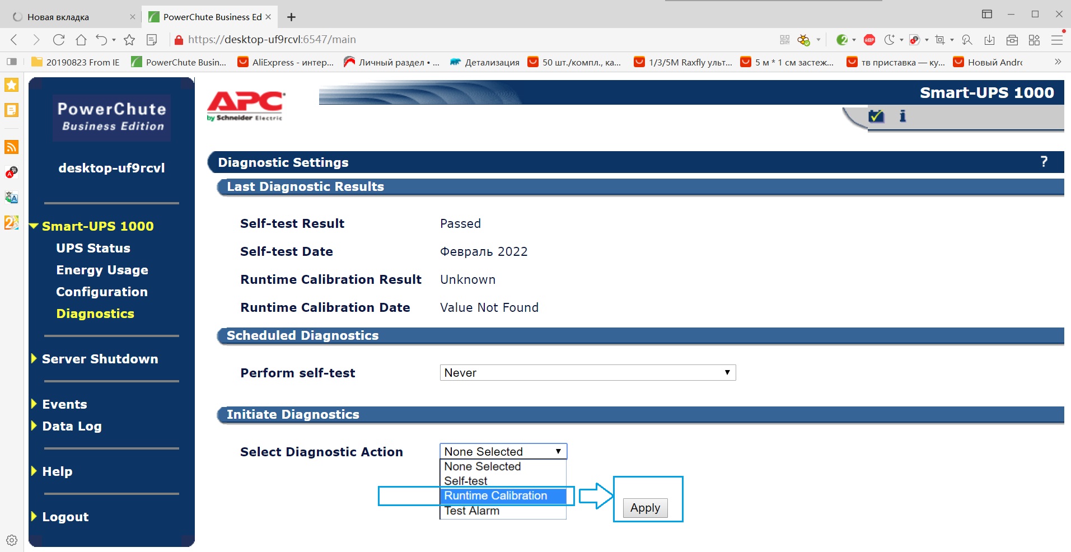Choose Self-test from the action list

tap(503, 481)
